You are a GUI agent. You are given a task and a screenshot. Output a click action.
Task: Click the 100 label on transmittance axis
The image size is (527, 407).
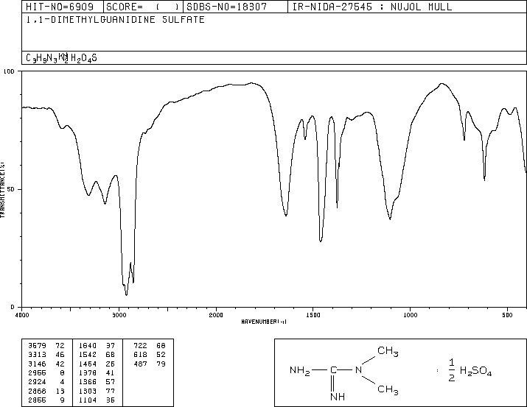(9, 71)
